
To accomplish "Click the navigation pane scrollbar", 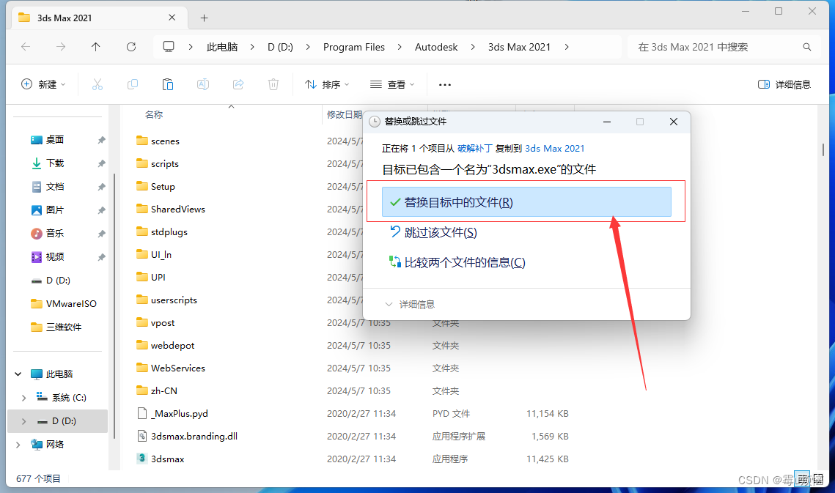I will pos(114,305).
